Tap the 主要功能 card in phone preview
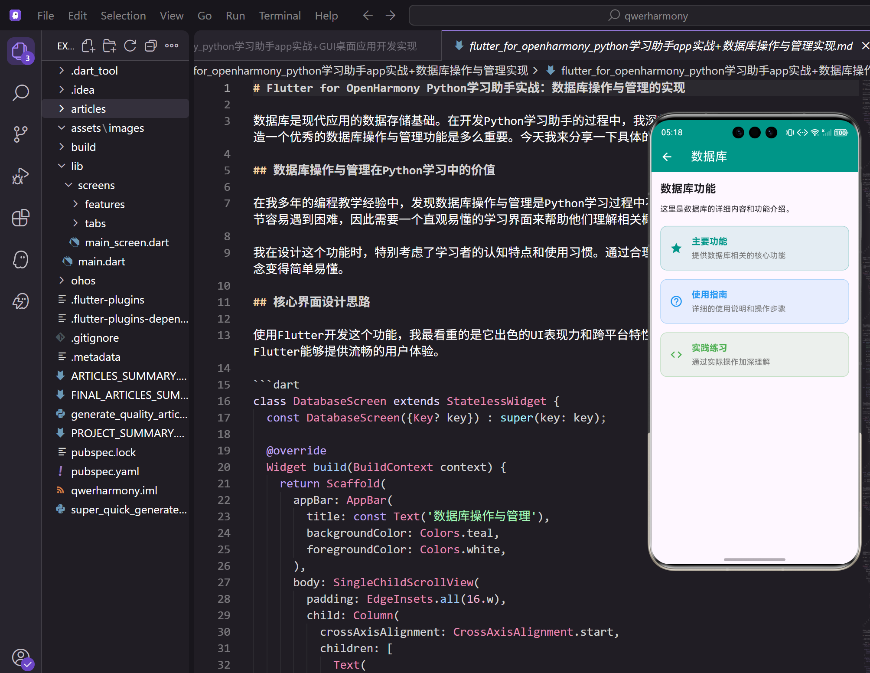This screenshot has height=673, width=870. point(754,248)
